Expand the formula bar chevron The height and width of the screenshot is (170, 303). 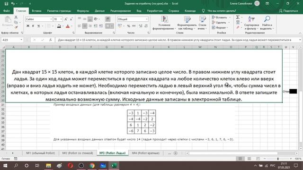(300, 40)
